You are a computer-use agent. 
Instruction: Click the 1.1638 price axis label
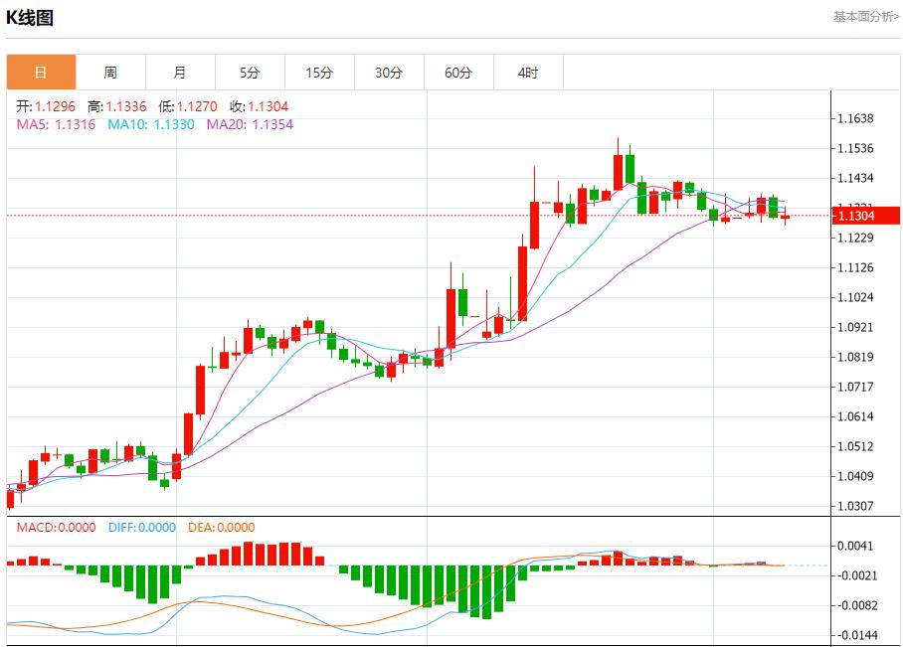(855, 119)
